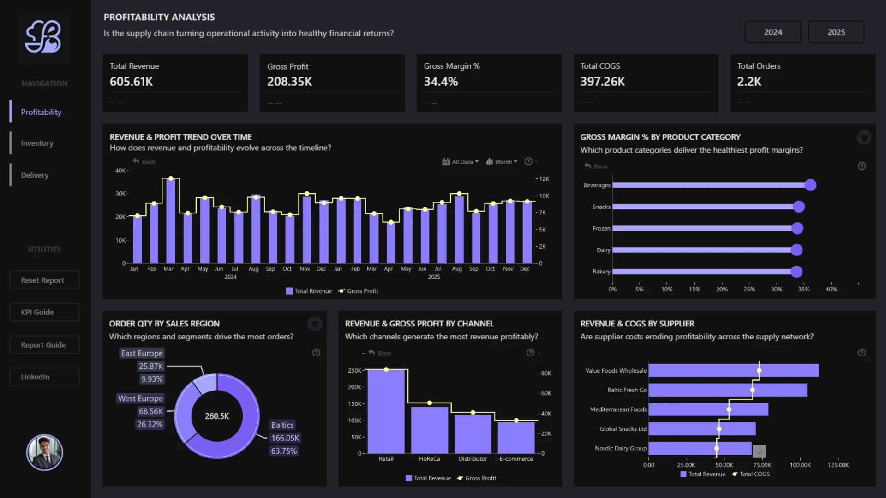Open the KPI Guide
This screenshot has width=886, height=498.
[44, 312]
